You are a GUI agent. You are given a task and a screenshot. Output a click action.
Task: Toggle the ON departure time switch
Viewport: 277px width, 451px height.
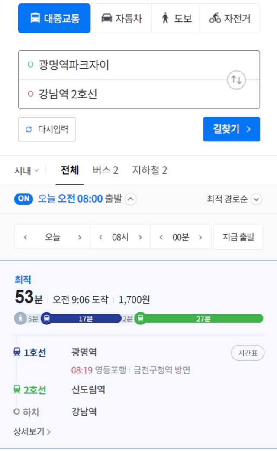(x=23, y=199)
